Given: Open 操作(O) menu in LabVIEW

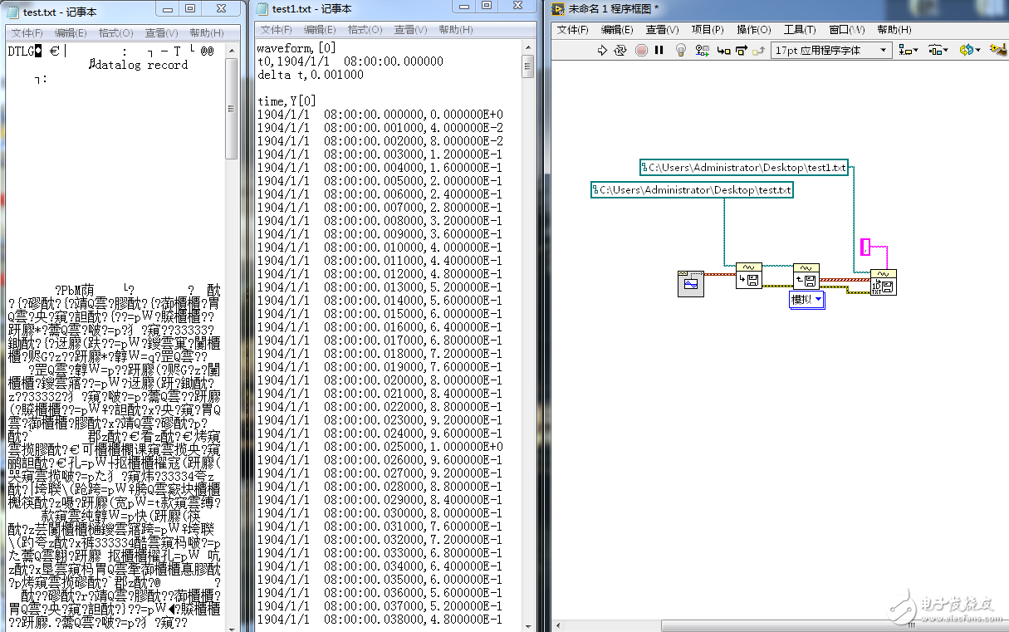Looking at the screenshot, I should tap(753, 29).
